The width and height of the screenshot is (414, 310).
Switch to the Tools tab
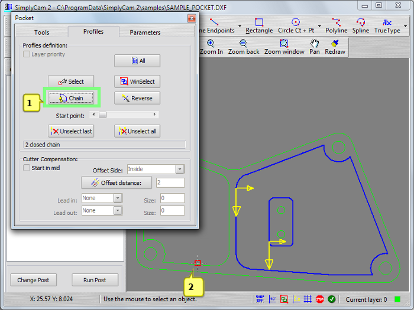(41, 32)
